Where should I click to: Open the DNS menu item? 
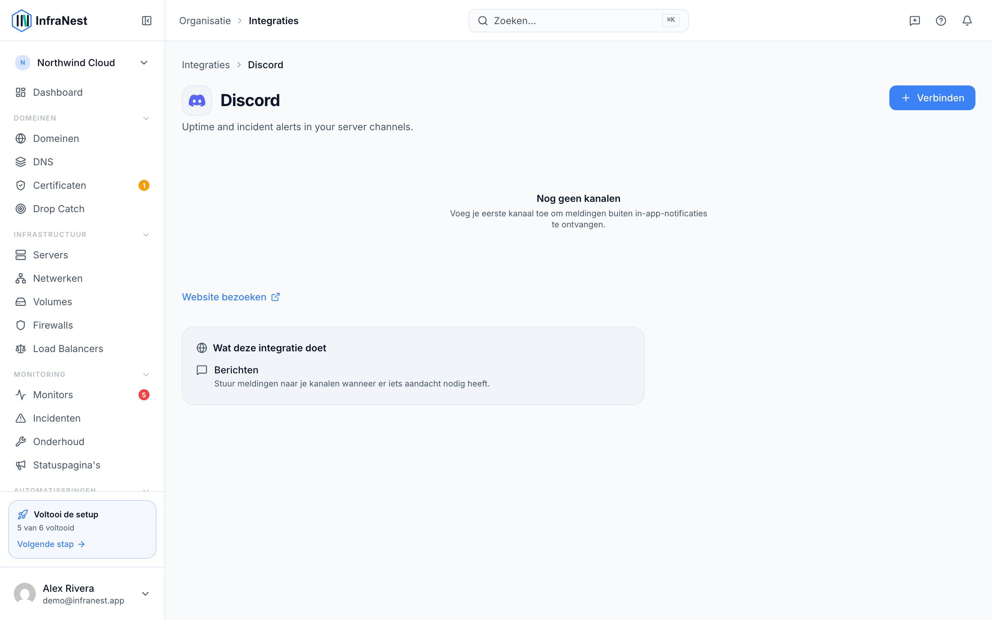82,162
